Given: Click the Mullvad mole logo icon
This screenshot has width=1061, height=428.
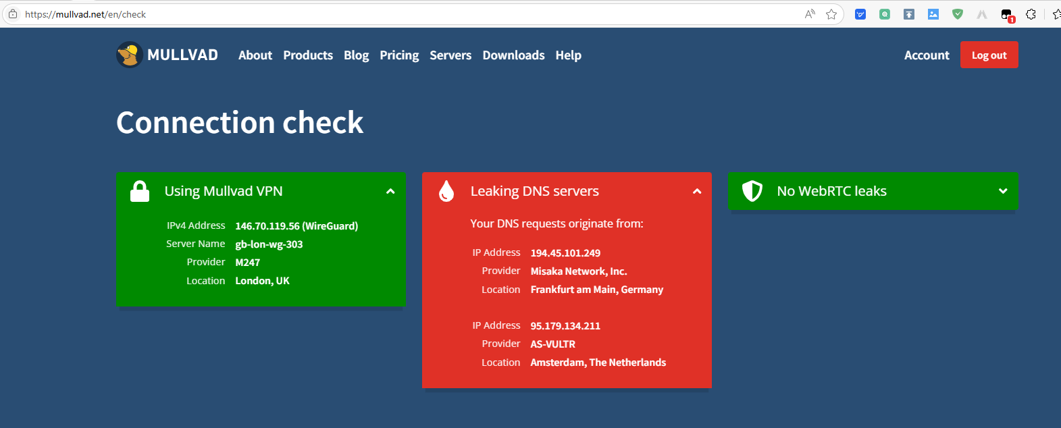Looking at the screenshot, I should pyautogui.click(x=129, y=55).
